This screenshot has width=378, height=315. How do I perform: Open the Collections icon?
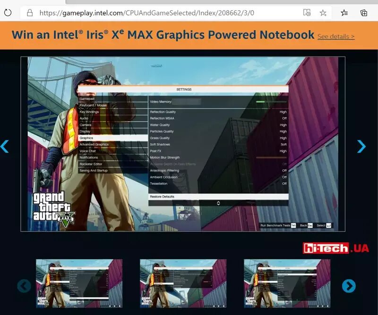click(363, 13)
